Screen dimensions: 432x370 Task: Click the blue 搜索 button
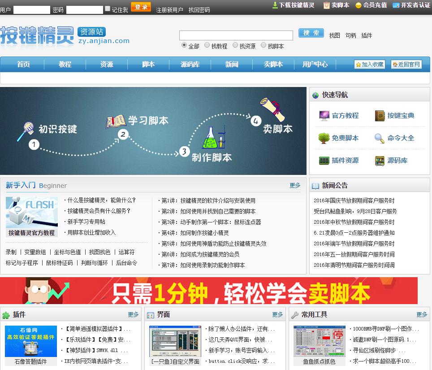coord(311,33)
